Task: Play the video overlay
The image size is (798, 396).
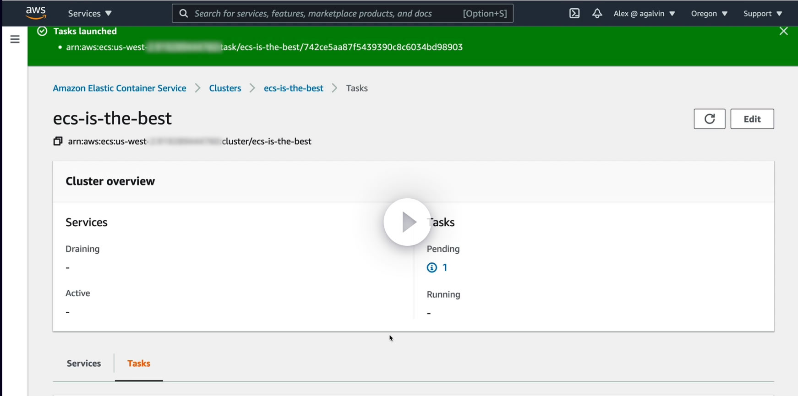Action: (407, 222)
